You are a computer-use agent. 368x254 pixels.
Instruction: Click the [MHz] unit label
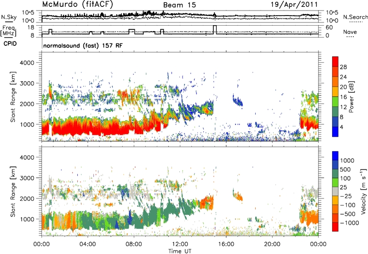tap(8, 33)
